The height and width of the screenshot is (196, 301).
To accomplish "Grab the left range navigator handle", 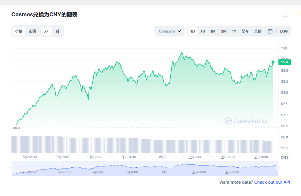I will [x=12, y=168].
